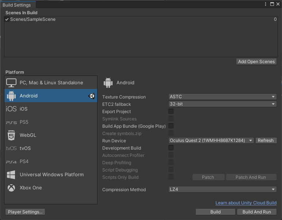Click the iOS platform icon
The height and width of the screenshot is (220, 282).
coord(11,109)
